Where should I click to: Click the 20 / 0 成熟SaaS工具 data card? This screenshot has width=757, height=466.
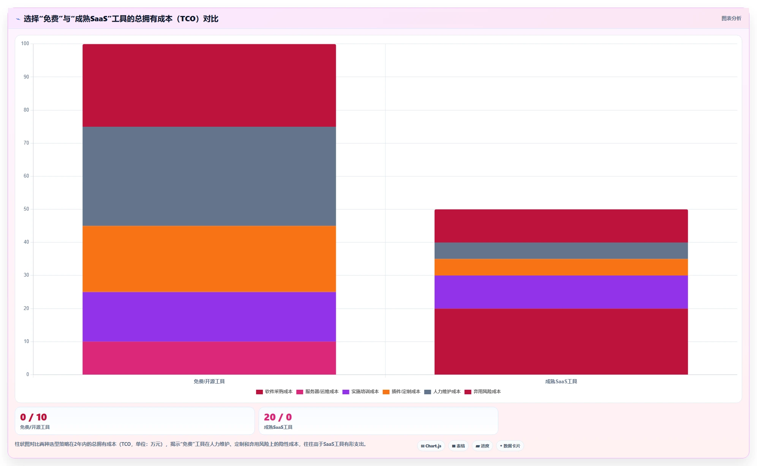[x=378, y=421]
